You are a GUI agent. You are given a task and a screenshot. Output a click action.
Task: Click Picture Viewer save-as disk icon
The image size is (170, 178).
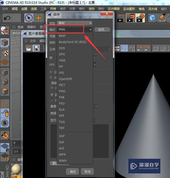[36, 48]
